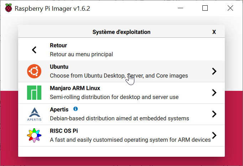Click 'A fast and easily customised' description
Viewport: 243px width, 166px height.
coord(130,140)
